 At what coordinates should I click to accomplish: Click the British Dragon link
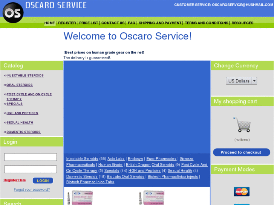point(138,164)
